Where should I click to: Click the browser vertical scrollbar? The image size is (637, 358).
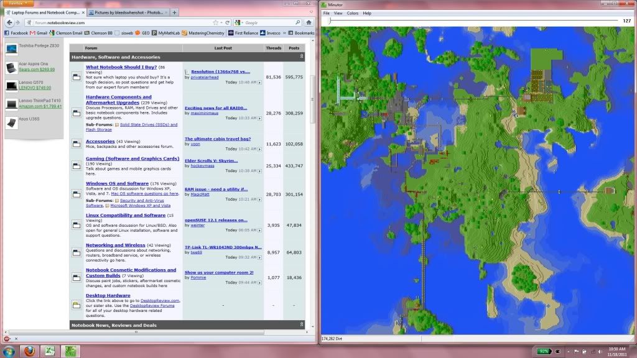pos(312,99)
